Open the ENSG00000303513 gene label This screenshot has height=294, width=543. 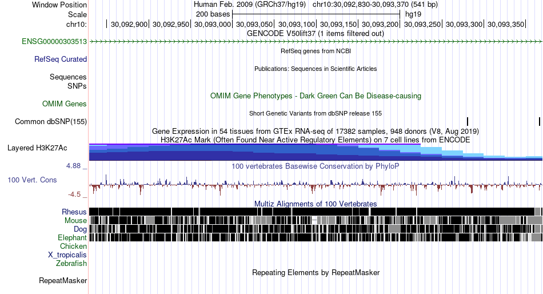[54, 42]
